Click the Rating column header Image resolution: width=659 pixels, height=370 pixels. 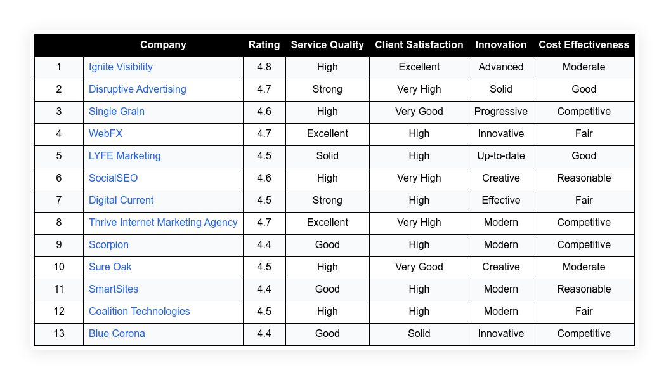264,45
